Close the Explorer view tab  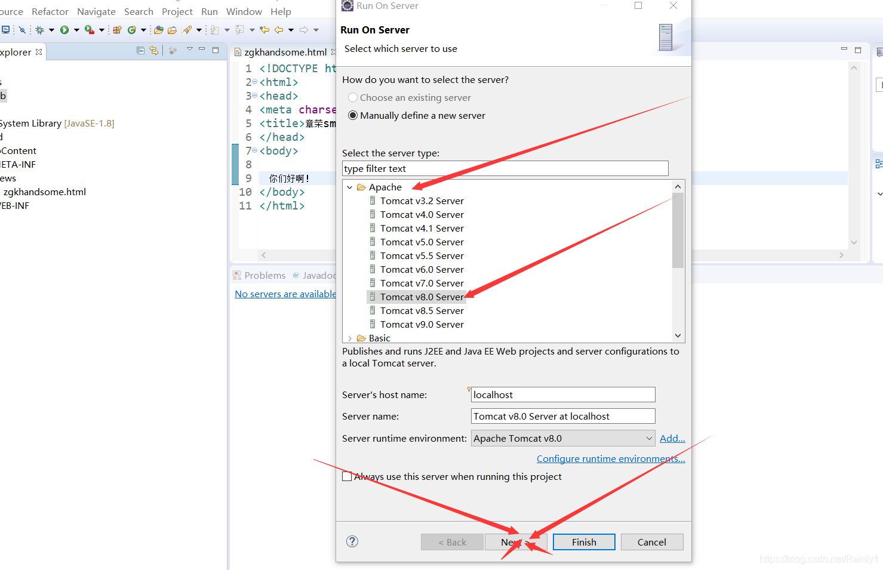39,52
